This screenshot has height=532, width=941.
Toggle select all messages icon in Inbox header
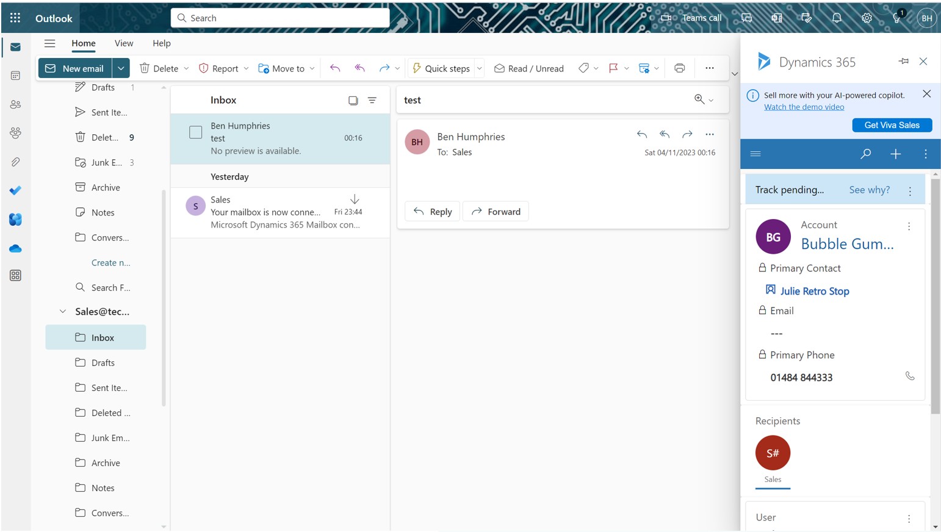click(353, 100)
